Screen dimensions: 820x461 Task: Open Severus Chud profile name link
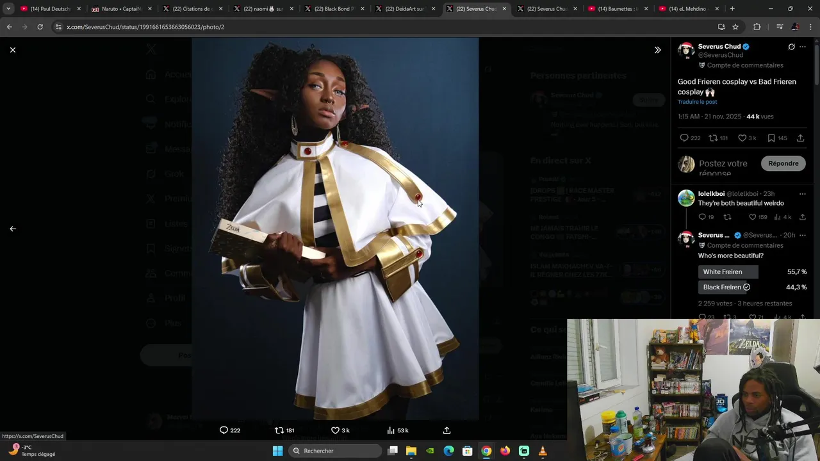coord(719,47)
